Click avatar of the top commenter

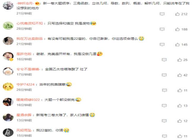[x=8, y=6]
